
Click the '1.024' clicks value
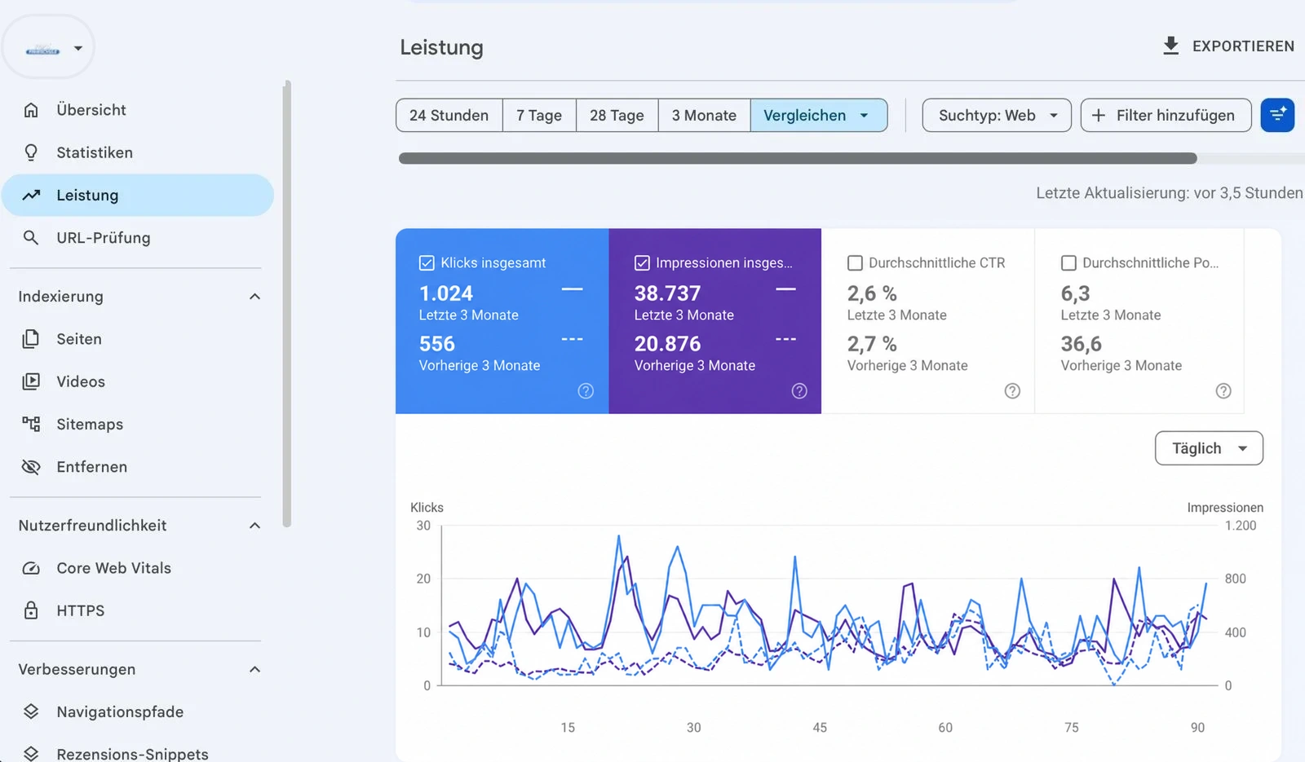(446, 293)
